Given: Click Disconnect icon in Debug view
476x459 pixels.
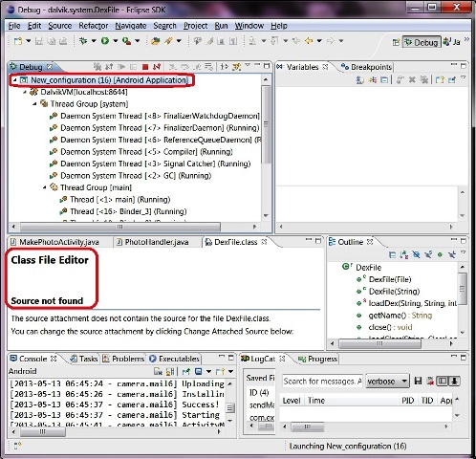Looking at the screenshot, I should tap(157, 67).
